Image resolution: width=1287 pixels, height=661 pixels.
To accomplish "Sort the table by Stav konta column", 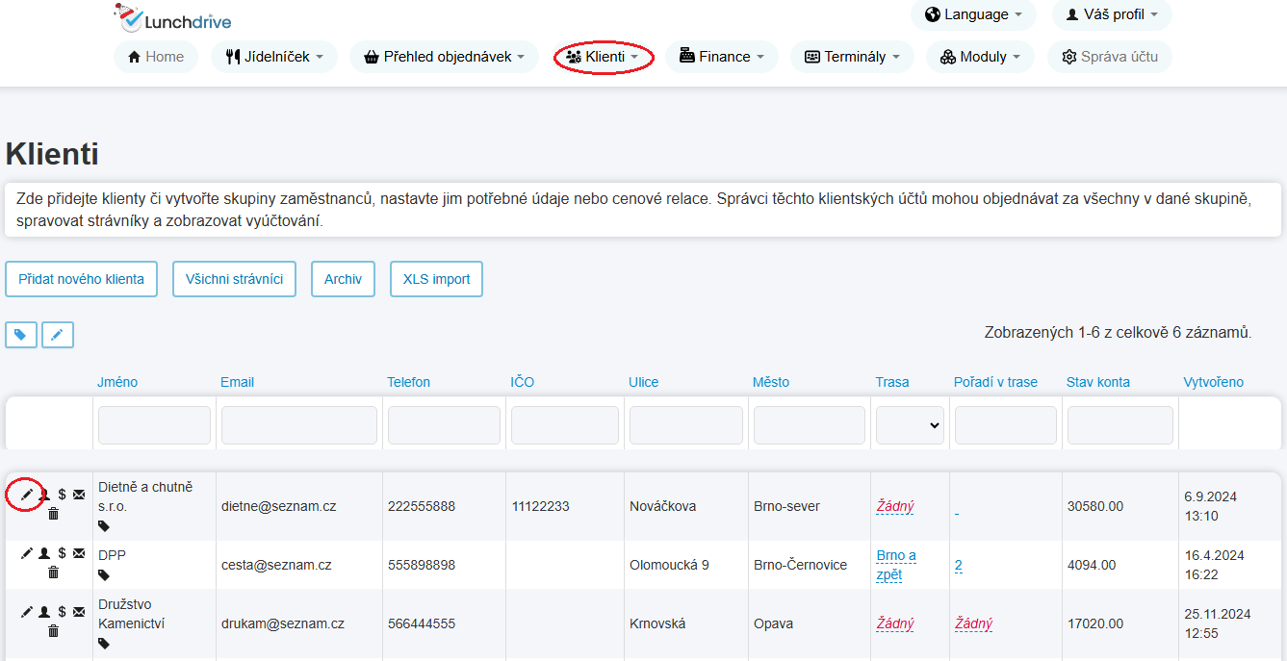I will [1097, 382].
